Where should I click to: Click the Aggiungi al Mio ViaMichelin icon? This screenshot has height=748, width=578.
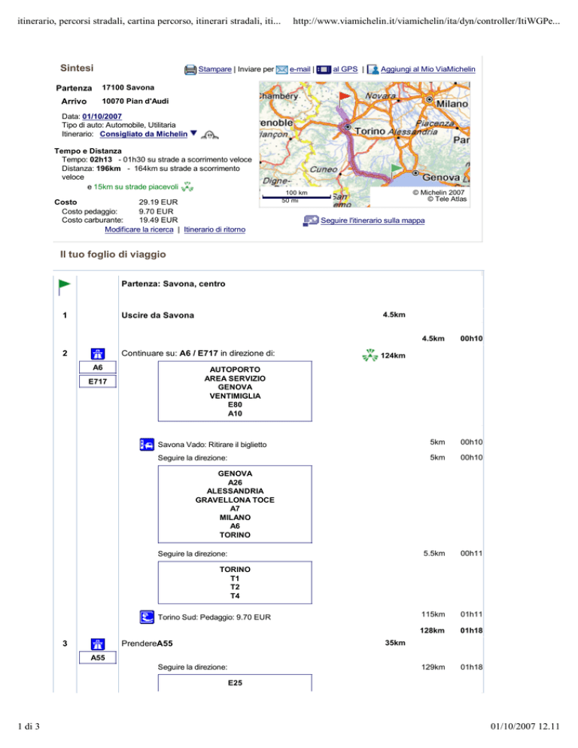pyautogui.click(x=373, y=70)
